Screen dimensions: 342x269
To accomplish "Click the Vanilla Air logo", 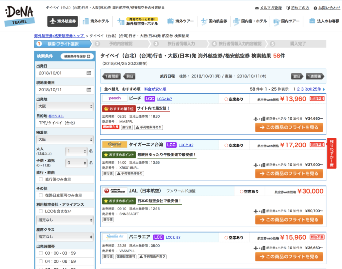I will pos(115,237).
